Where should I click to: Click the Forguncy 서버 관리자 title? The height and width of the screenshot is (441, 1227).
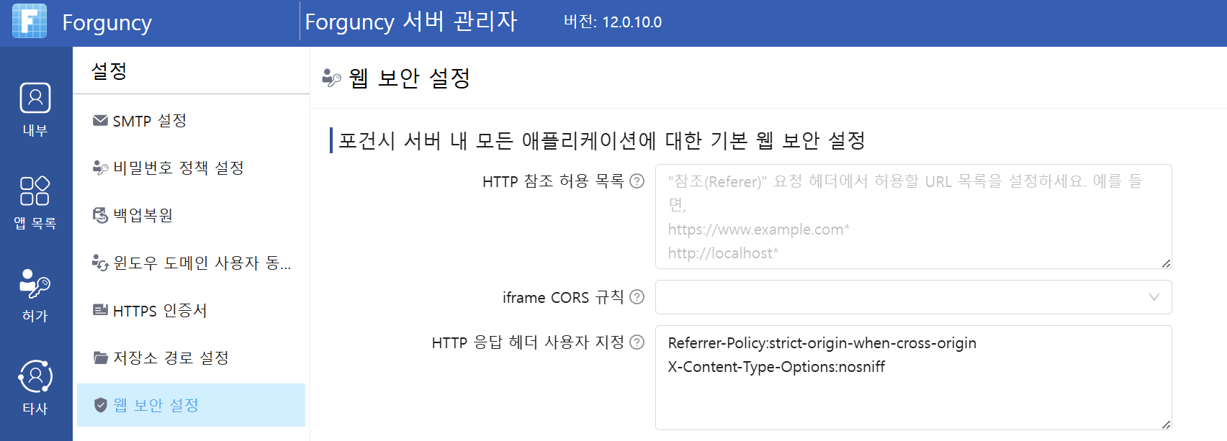[x=410, y=22]
